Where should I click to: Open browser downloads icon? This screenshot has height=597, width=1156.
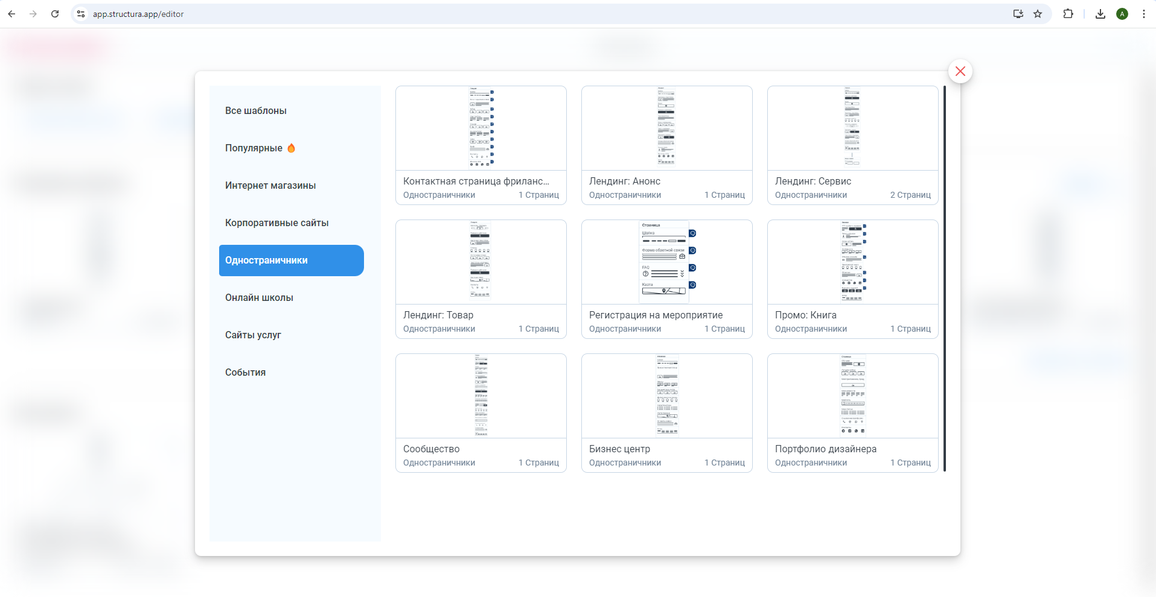coord(1100,14)
